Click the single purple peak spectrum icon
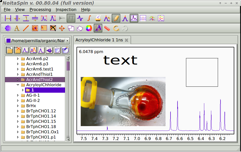Image resolution: width=241 pixels, height=152 pixels. click(25, 50)
